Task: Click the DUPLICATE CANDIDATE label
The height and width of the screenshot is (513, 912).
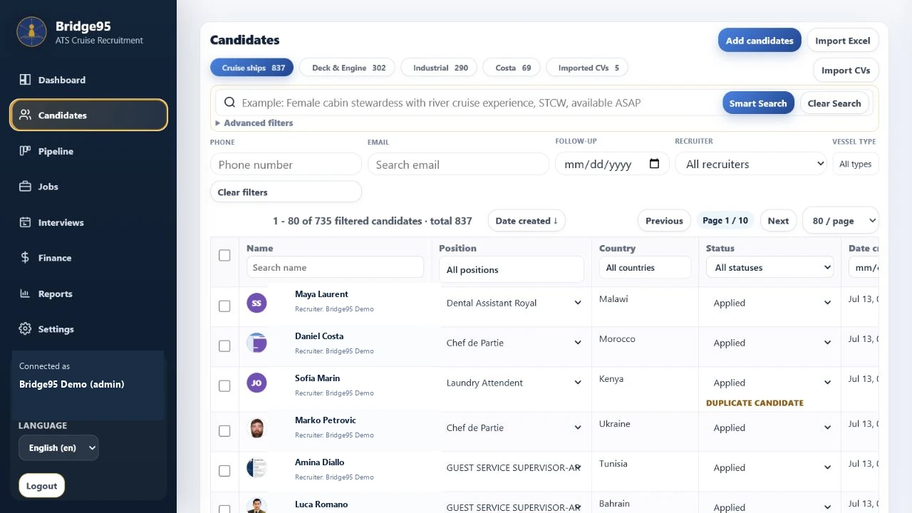Action: coord(755,403)
